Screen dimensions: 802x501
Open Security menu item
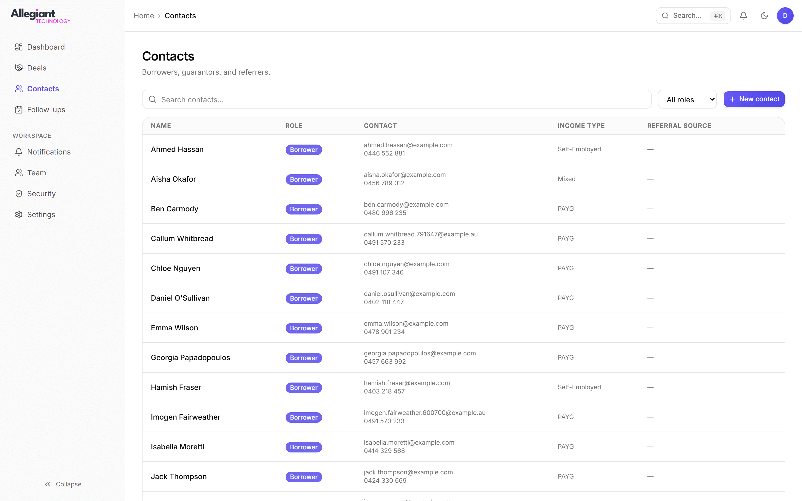[x=63, y=194]
